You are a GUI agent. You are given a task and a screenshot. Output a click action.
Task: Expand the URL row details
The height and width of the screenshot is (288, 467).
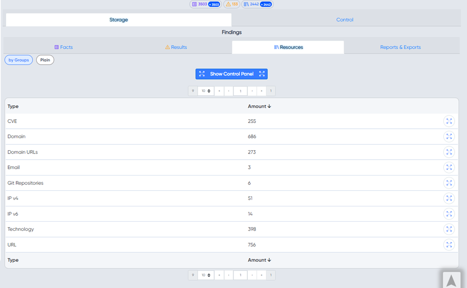click(449, 245)
